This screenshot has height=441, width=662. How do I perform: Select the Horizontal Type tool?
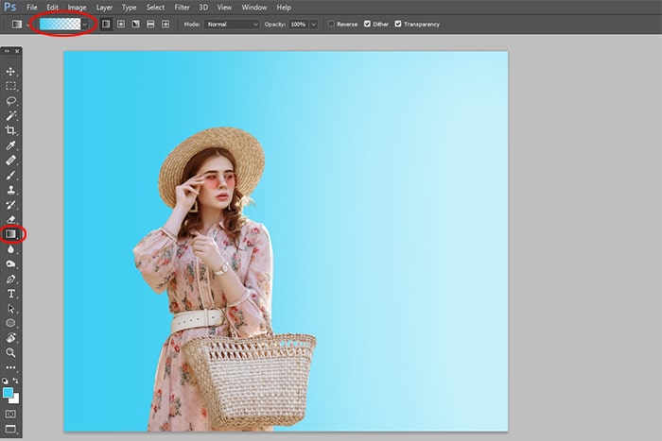[x=11, y=294]
